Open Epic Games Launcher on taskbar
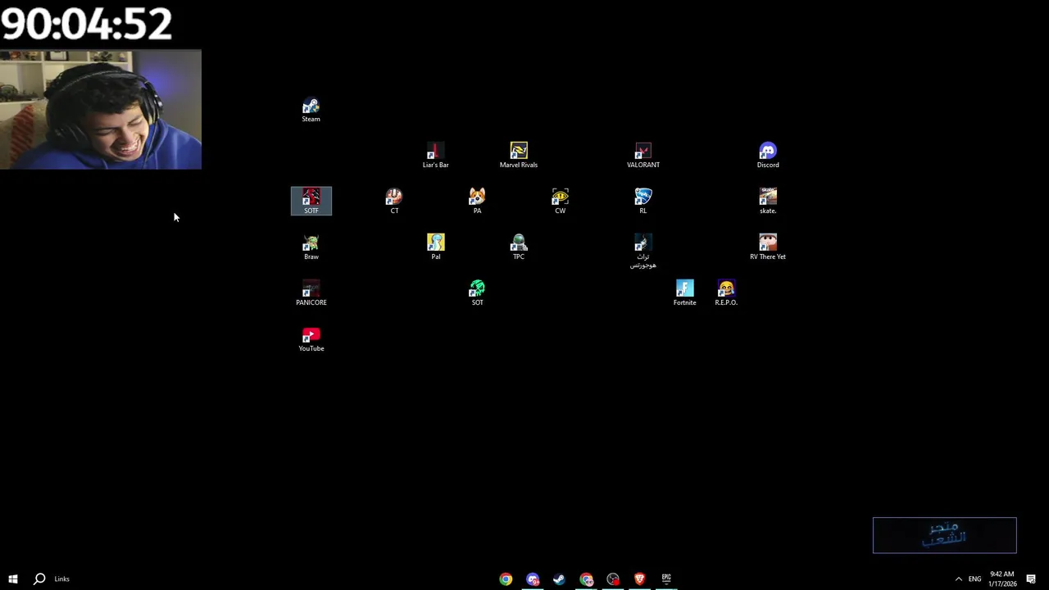This screenshot has height=590, width=1049. pyautogui.click(x=666, y=579)
